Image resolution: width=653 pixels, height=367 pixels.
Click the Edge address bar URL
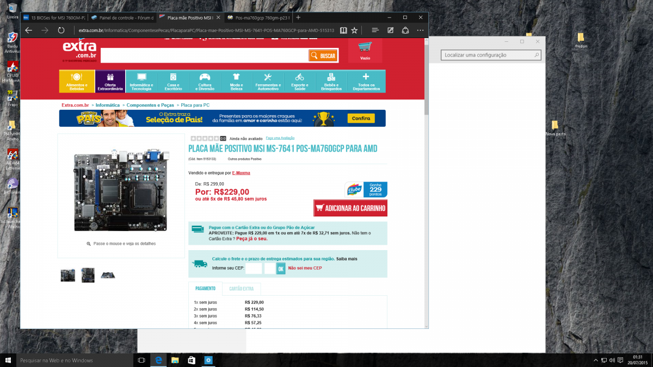[x=206, y=30]
